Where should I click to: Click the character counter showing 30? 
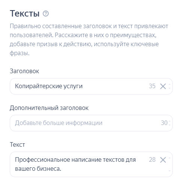click(x=164, y=123)
